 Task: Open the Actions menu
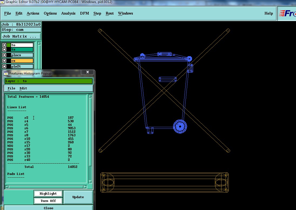click(33, 13)
